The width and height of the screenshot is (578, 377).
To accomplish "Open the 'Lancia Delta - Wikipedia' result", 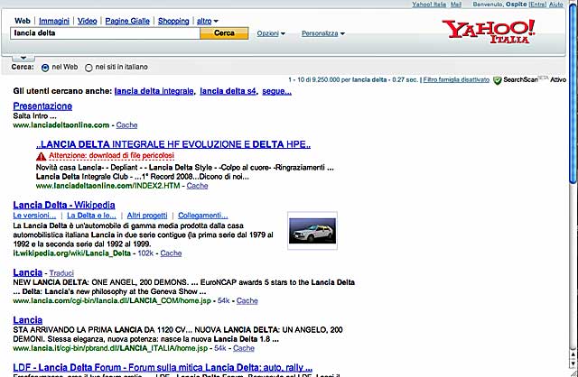I will coord(64,205).
